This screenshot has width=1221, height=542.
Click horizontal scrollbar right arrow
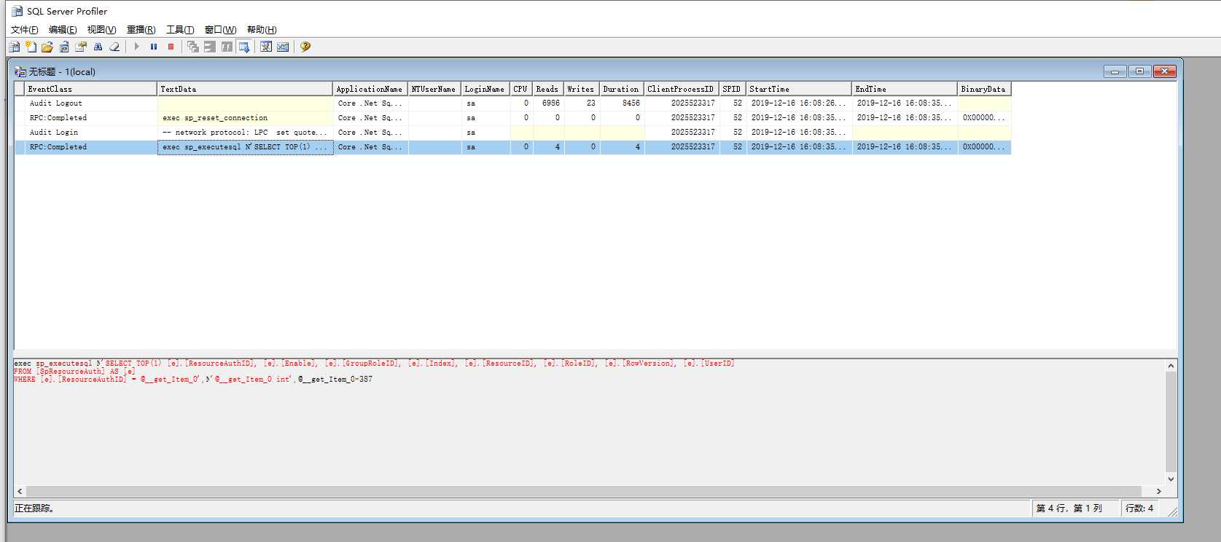click(1158, 491)
